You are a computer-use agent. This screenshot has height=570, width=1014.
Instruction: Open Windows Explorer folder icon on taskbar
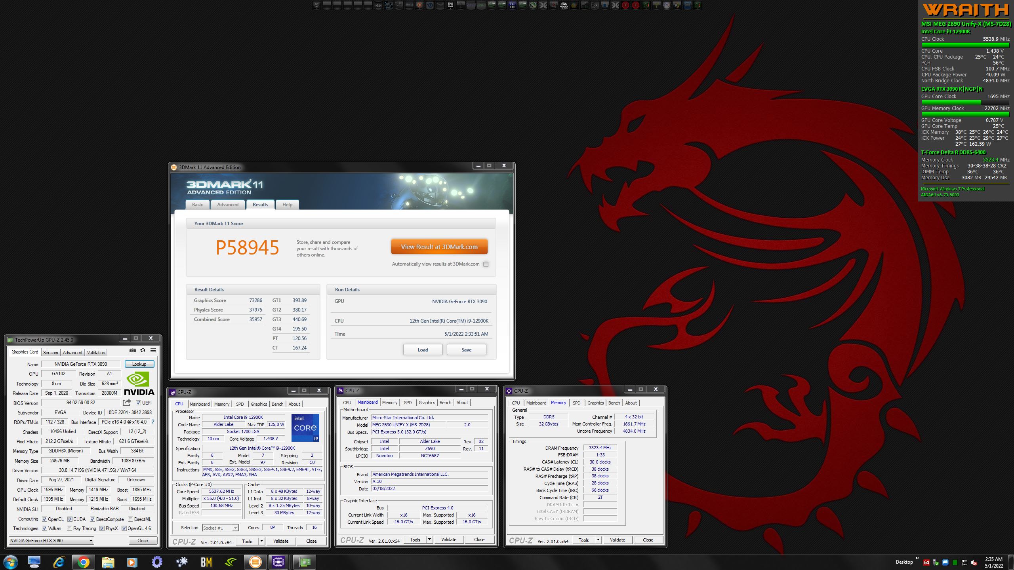[x=108, y=562]
